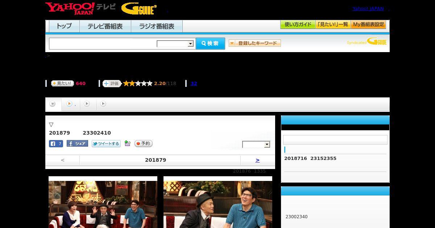435x228 pixels.
Task: Click the 評価 plus button
Action: tap(112, 84)
